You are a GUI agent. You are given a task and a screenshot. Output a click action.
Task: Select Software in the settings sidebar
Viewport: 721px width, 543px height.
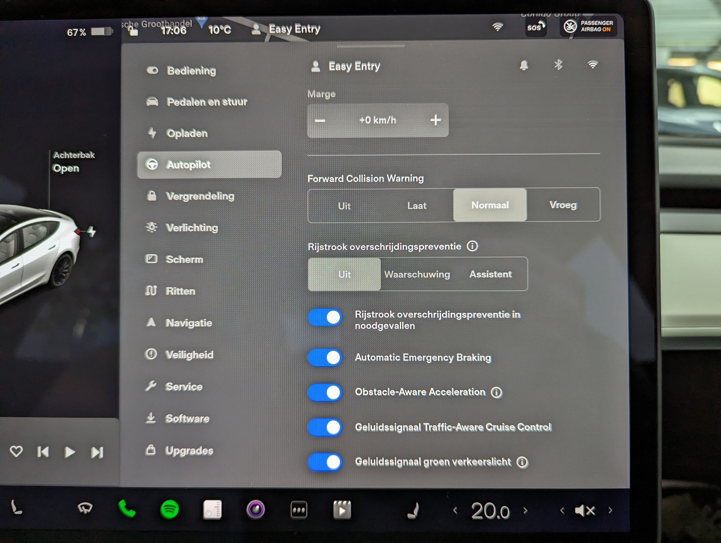[x=187, y=418]
